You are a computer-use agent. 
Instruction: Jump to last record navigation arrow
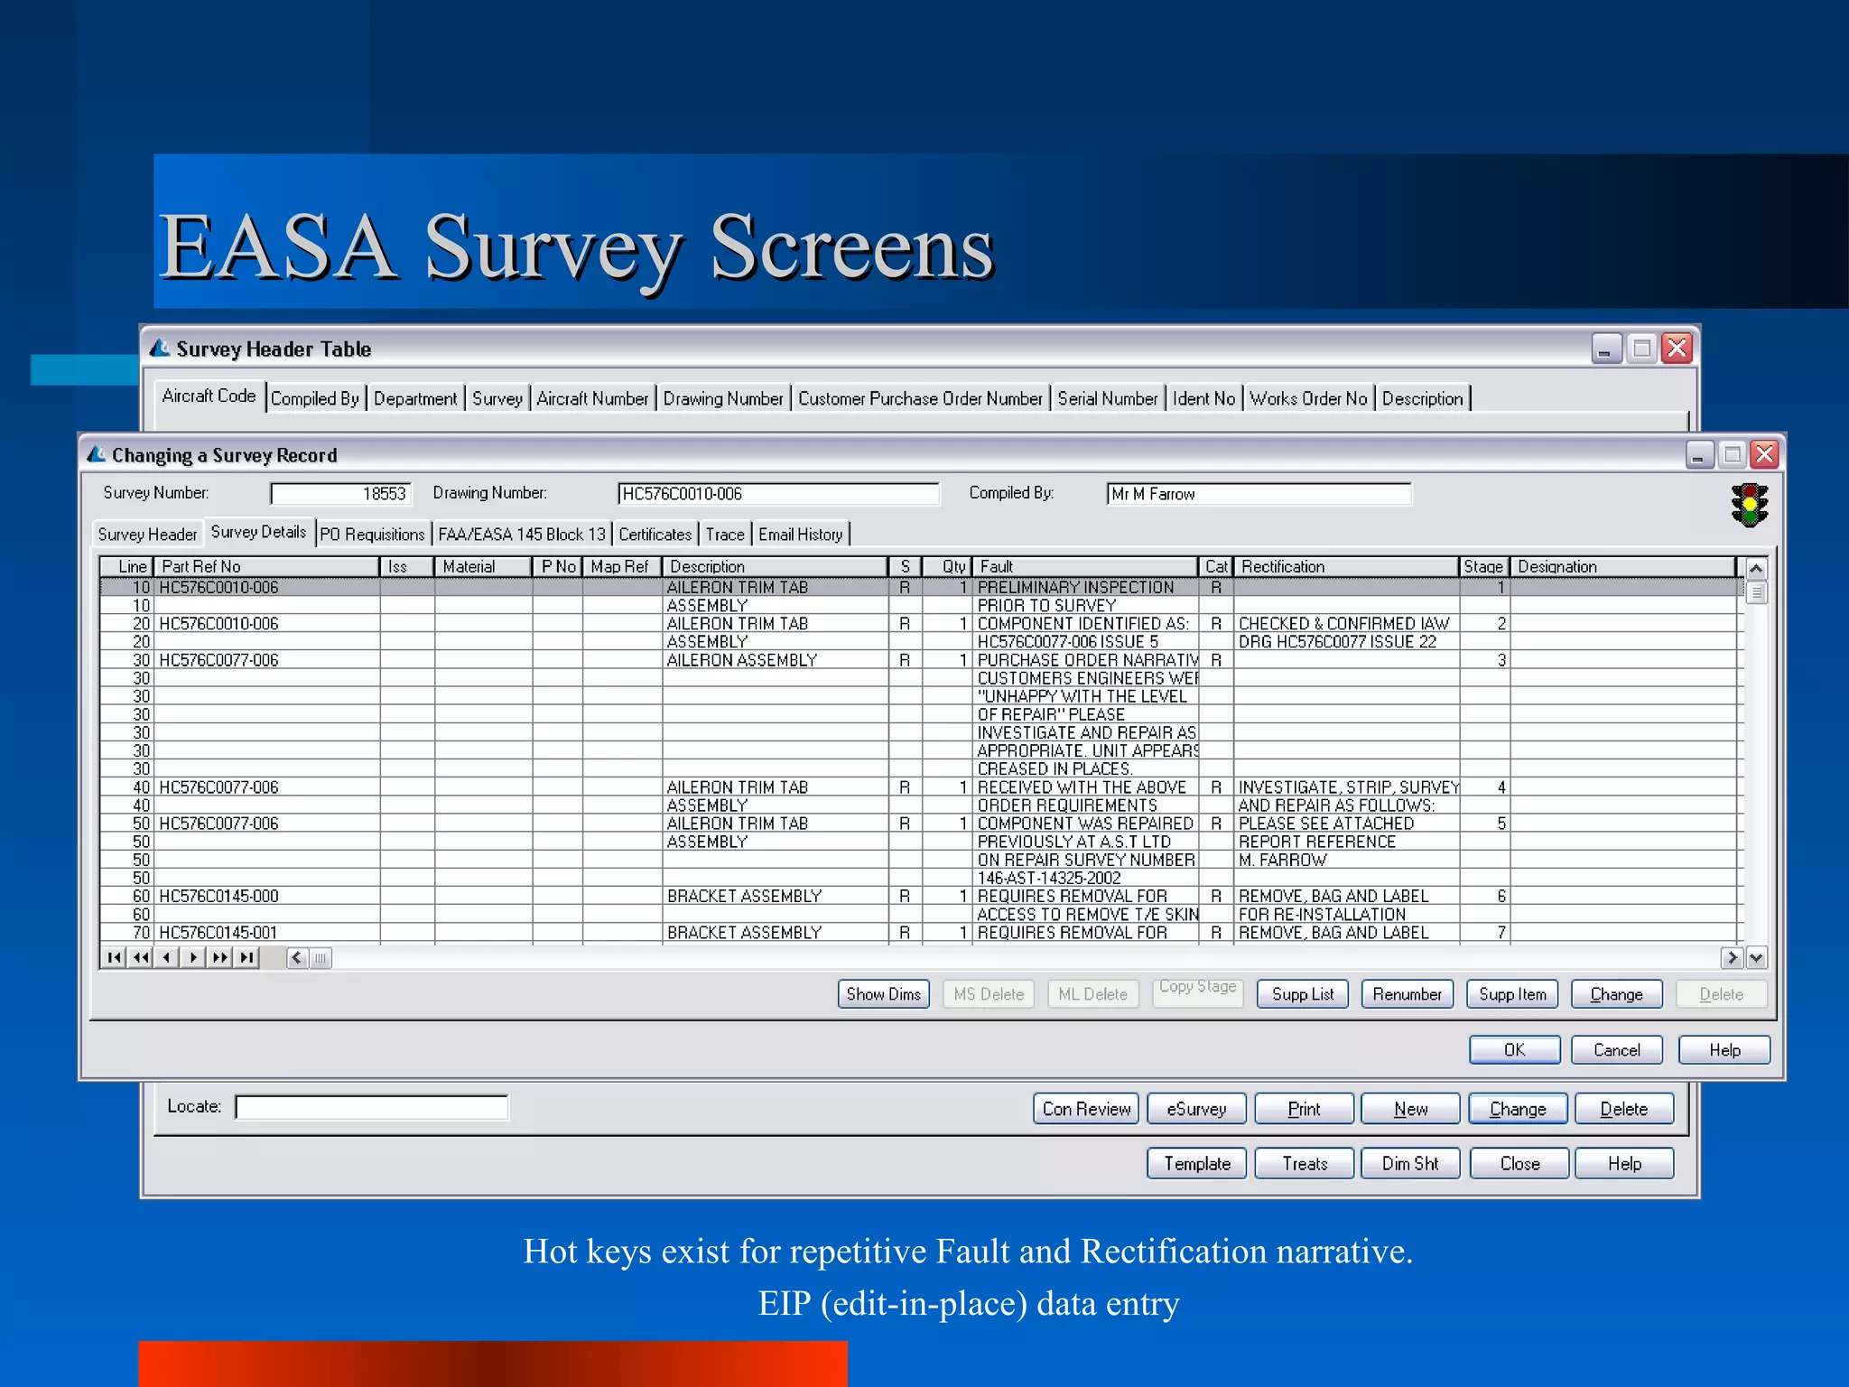click(x=246, y=957)
